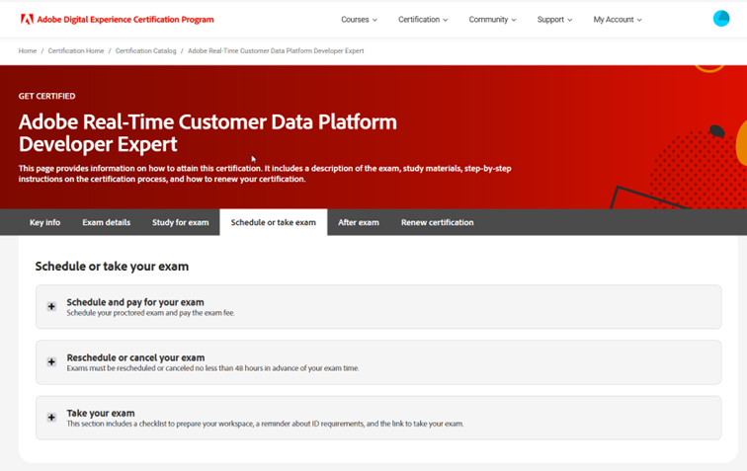Open the My Account dropdown menu
Viewport: 747px width, 471px height.
618,20
